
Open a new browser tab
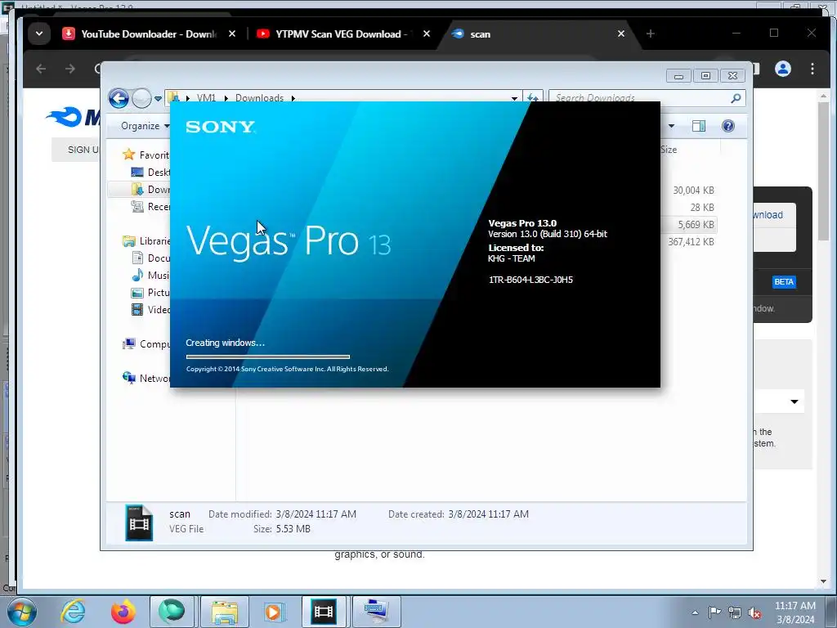pos(650,34)
